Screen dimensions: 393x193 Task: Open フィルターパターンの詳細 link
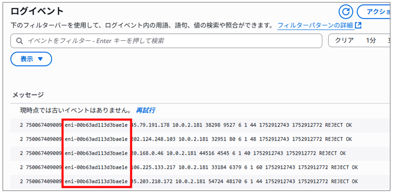tap(316, 25)
